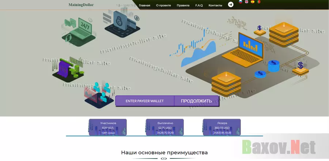Switch language to Portuguese flag
The image size is (329, 161).
[259, 2]
